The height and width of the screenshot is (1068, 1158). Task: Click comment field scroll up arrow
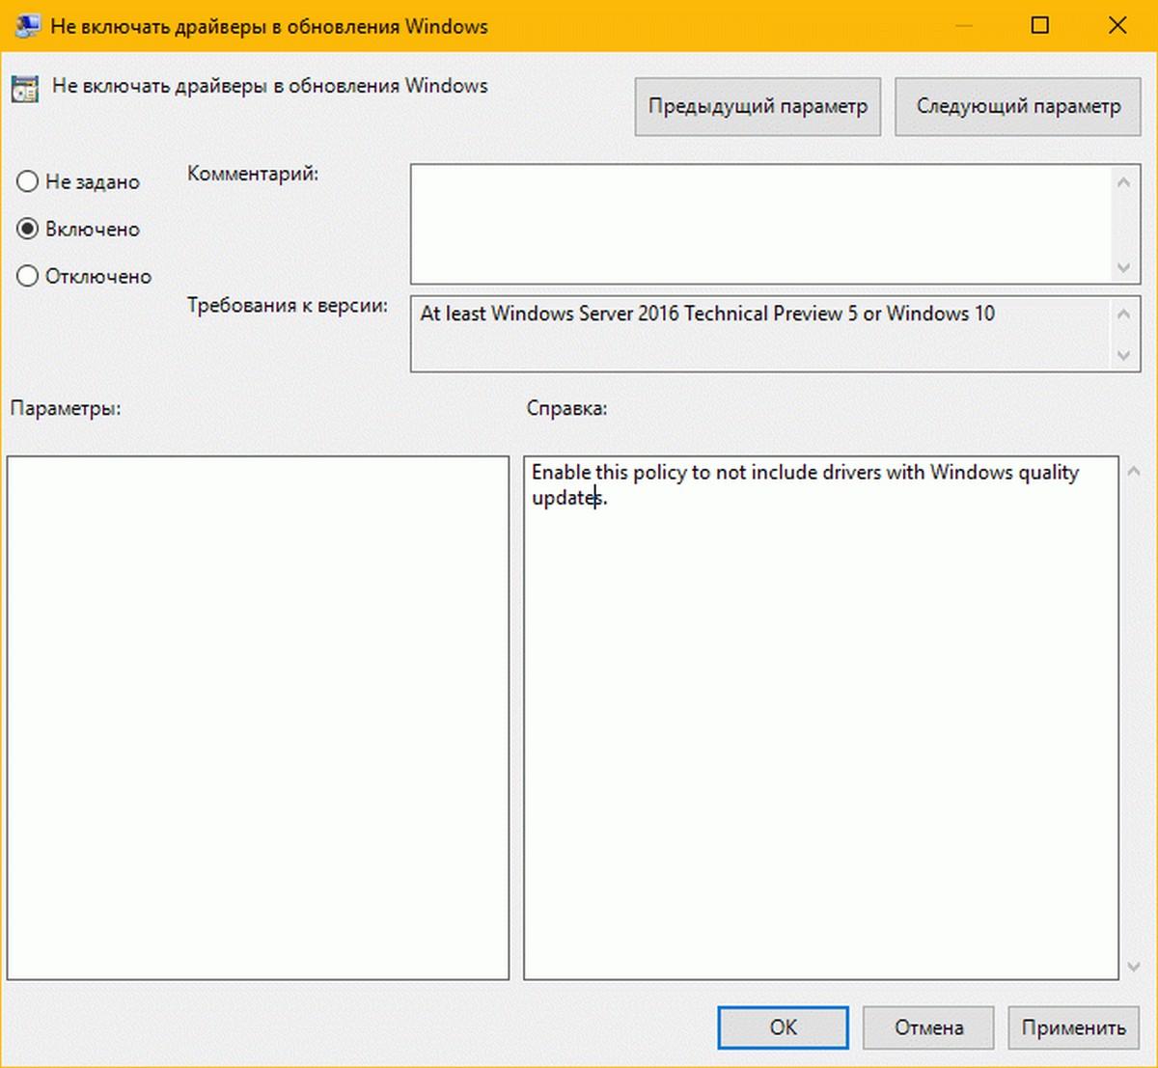coord(1123,181)
